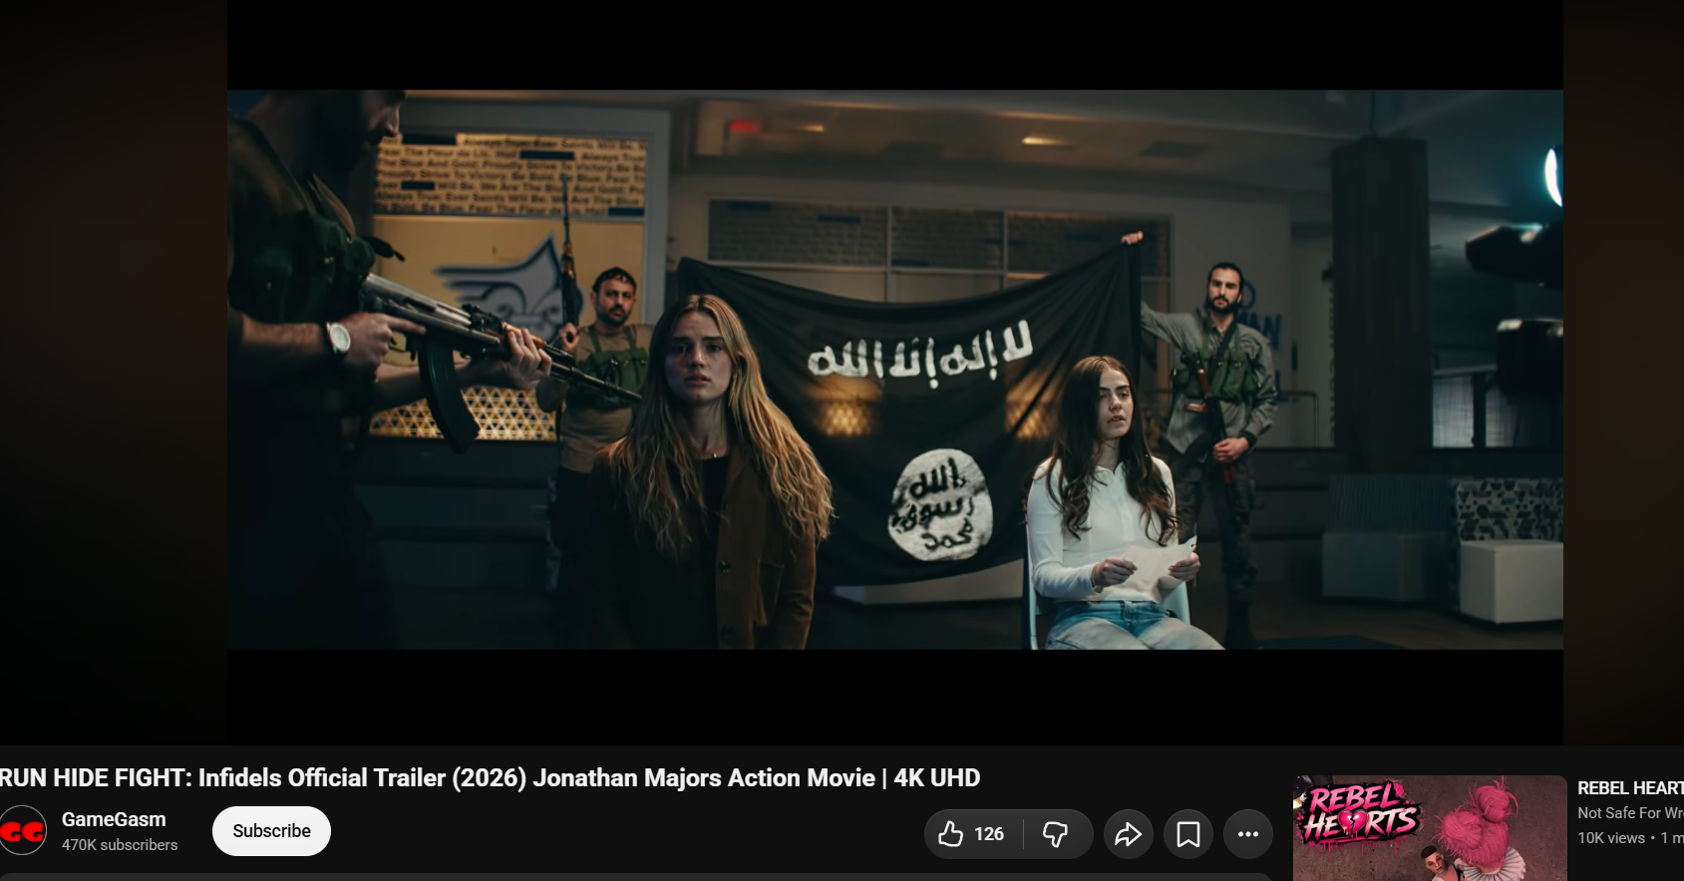Click the 'Not Safe For' channel name
1684x881 pixels.
coord(1630,813)
